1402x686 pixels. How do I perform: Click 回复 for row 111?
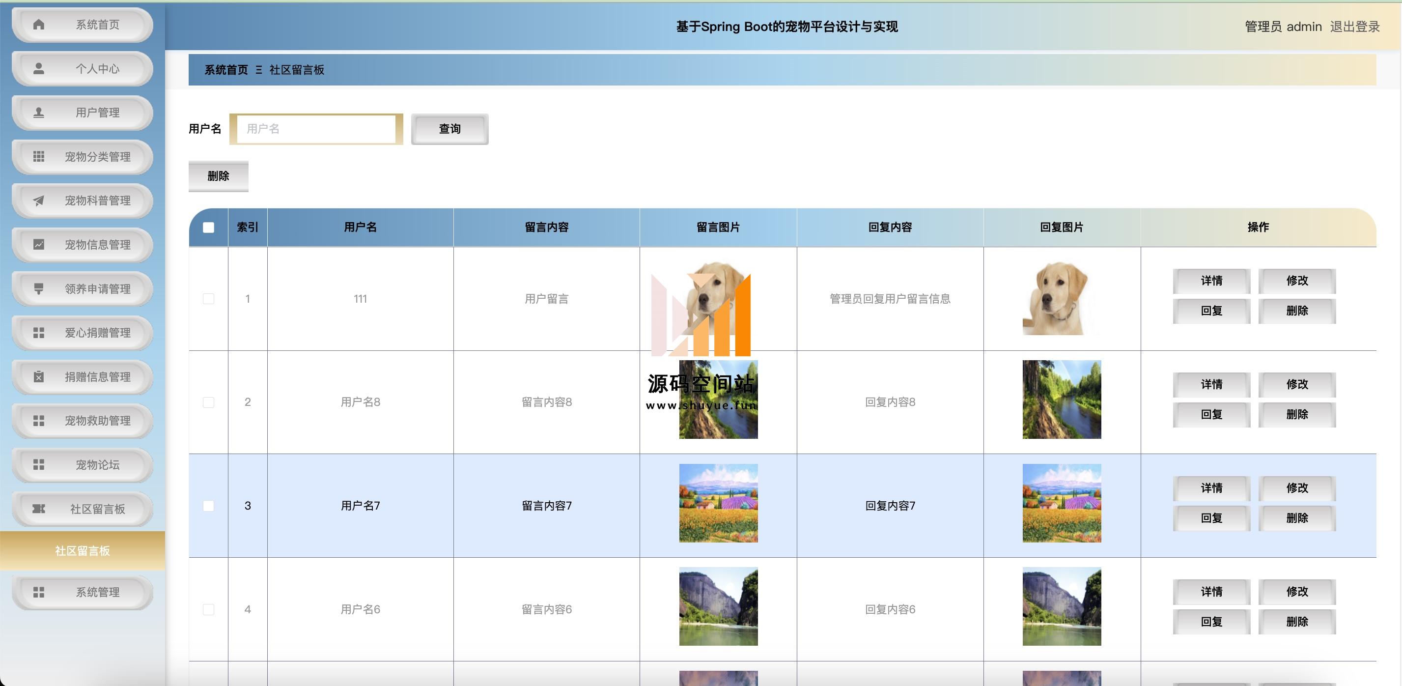click(x=1211, y=311)
